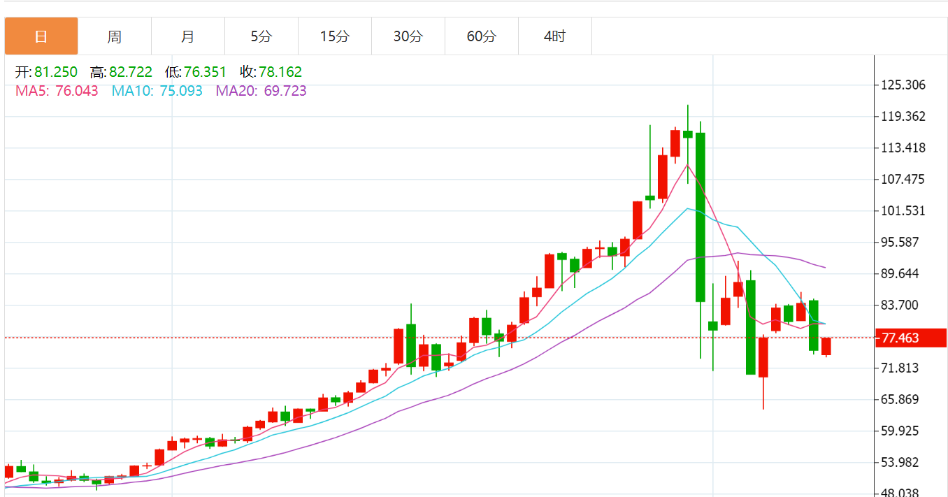The width and height of the screenshot is (948, 497).
Task: Switch to the 4时 interval tab
Action: coord(555,36)
